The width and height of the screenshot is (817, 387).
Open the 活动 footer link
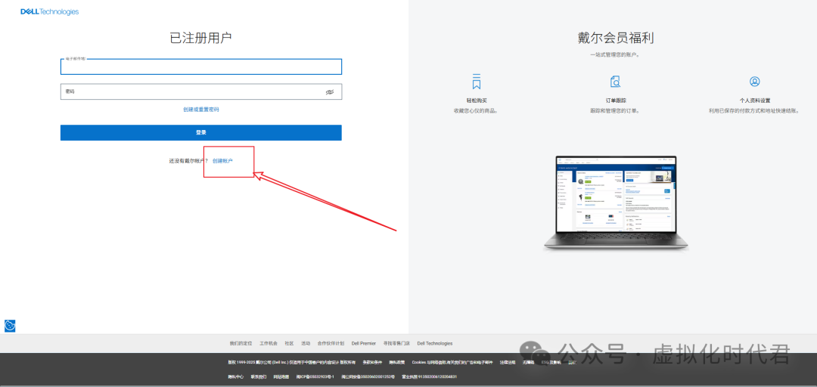coord(306,343)
